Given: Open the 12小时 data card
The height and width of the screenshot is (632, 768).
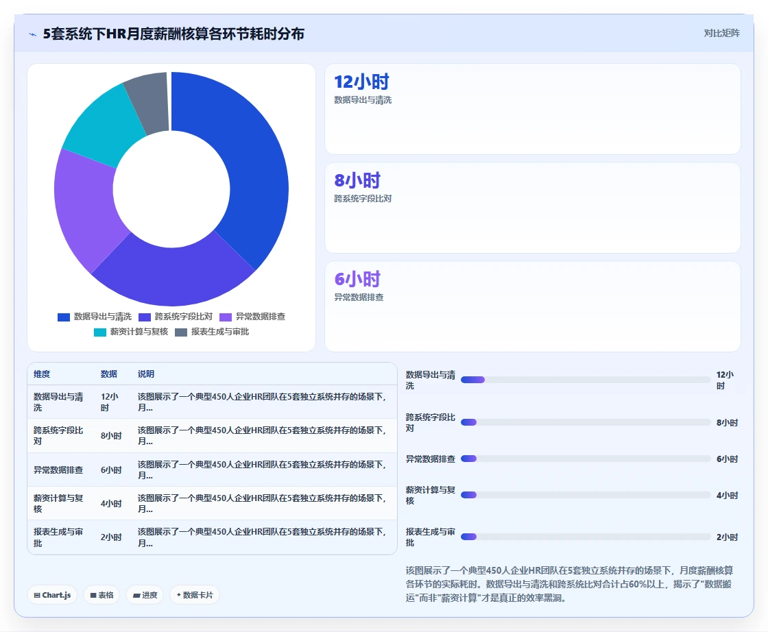Looking at the screenshot, I should pyautogui.click(x=532, y=109).
